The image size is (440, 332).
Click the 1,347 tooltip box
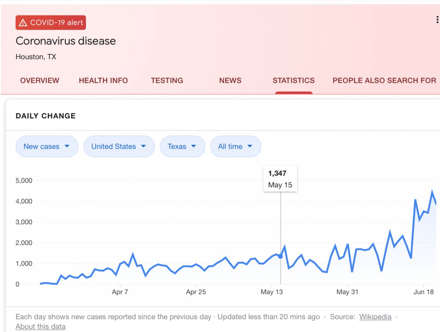[280, 179]
